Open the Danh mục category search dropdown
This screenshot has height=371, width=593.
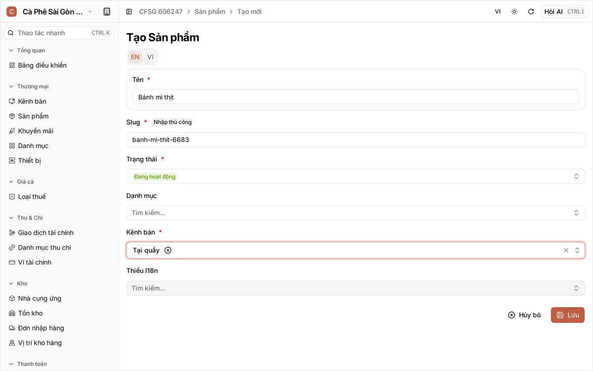(x=355, y=213)
